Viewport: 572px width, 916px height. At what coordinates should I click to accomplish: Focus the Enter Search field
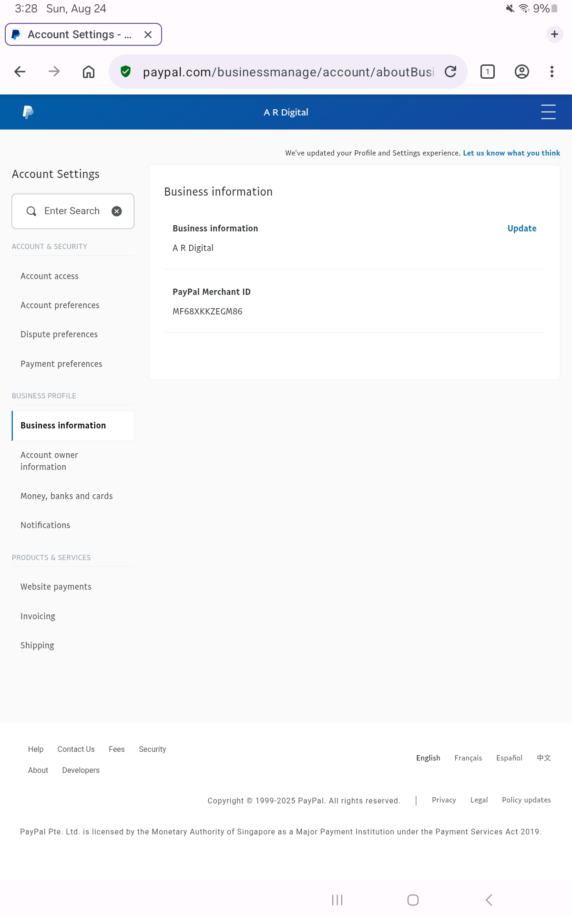click(x=73, y=211)
